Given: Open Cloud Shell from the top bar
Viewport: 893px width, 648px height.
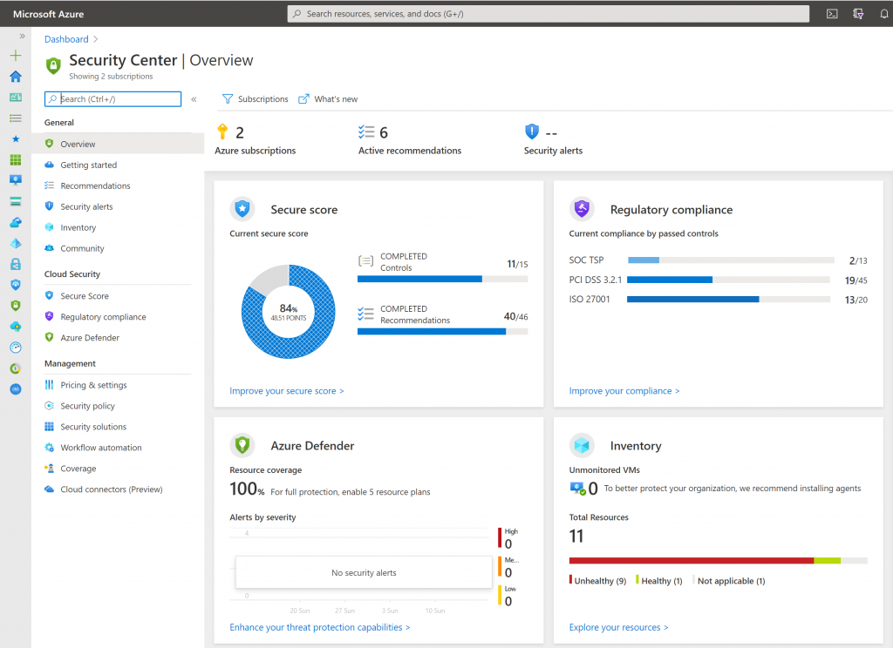Looking at the screenshot, I should coord(832,14).
